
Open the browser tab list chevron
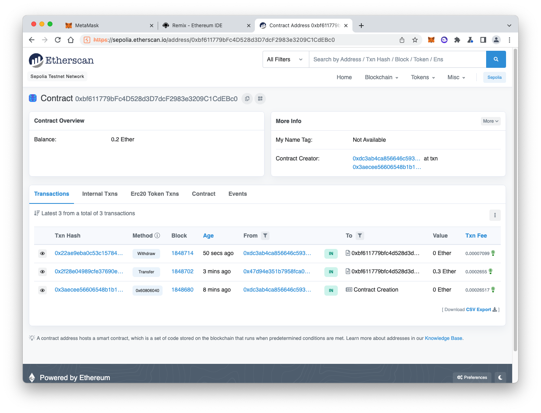pos(509,26)
